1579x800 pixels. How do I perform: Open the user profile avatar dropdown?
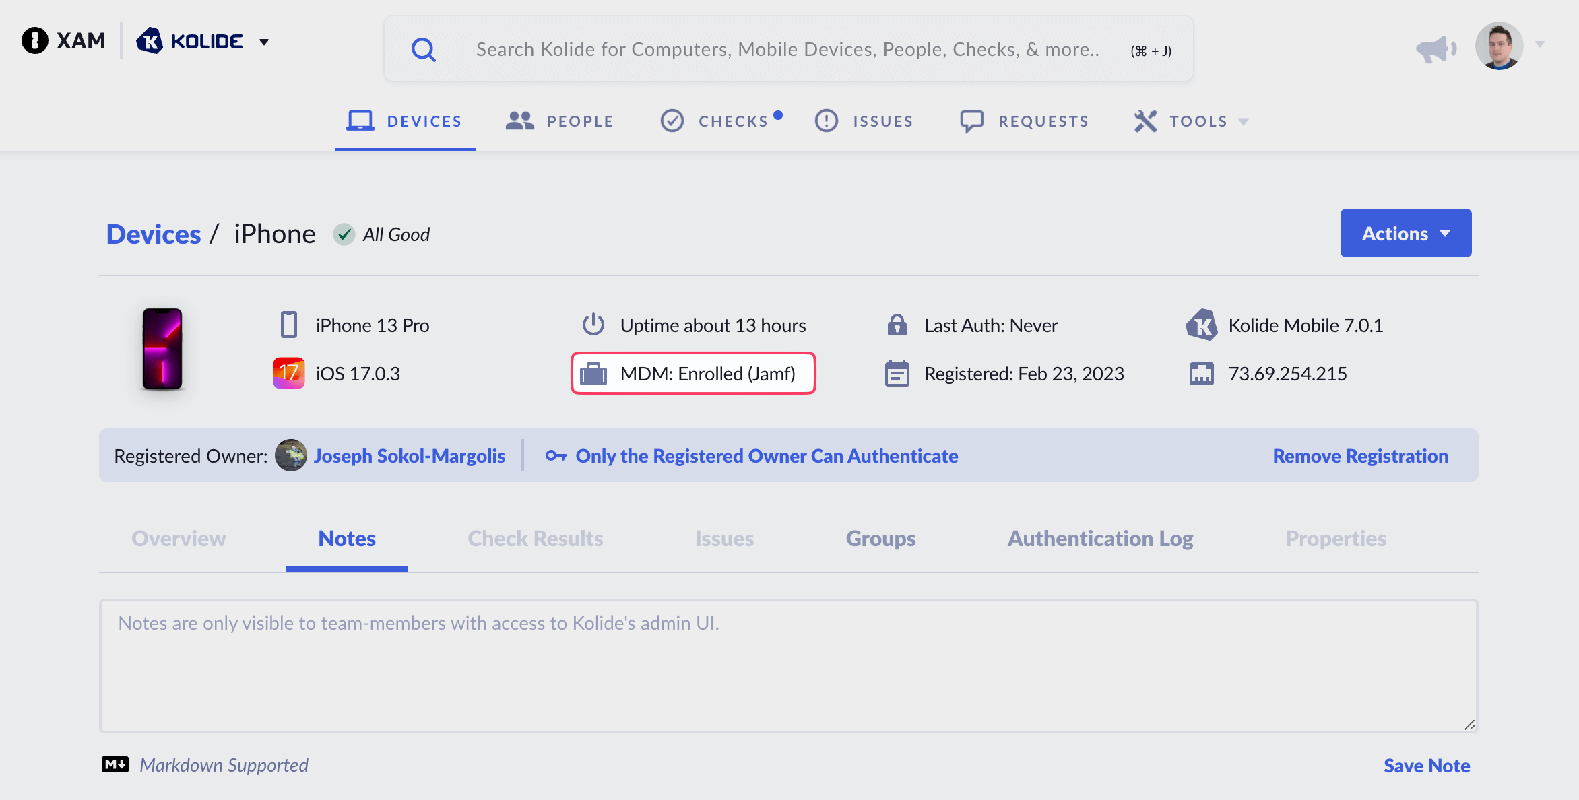[1498, 46]
